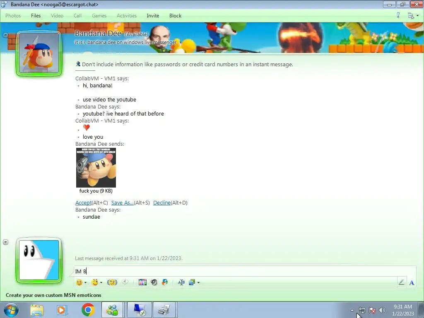Decline the file transfer
The image size is (424, 318).
pyautogui.click(x=162, y=202)
